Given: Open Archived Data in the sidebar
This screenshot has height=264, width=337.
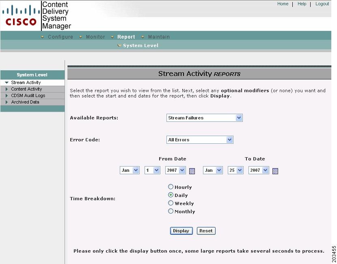Looking at the screenshot, I should point(25,102).
